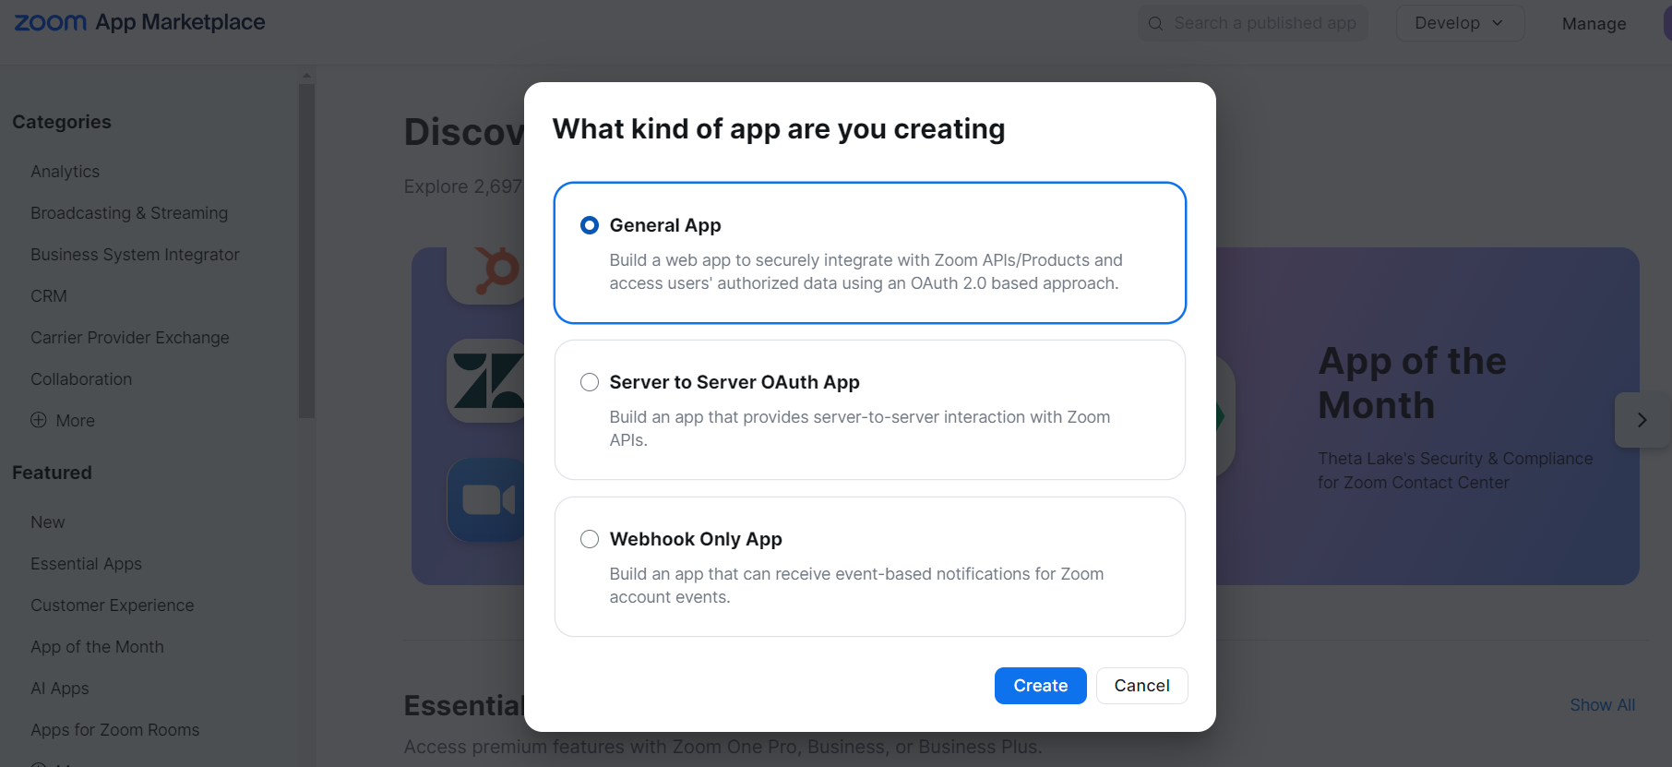The width and height of the screenshot is (1672, 767).
Task: Click the Zoom App Marketplace logo
Action: 138,22
